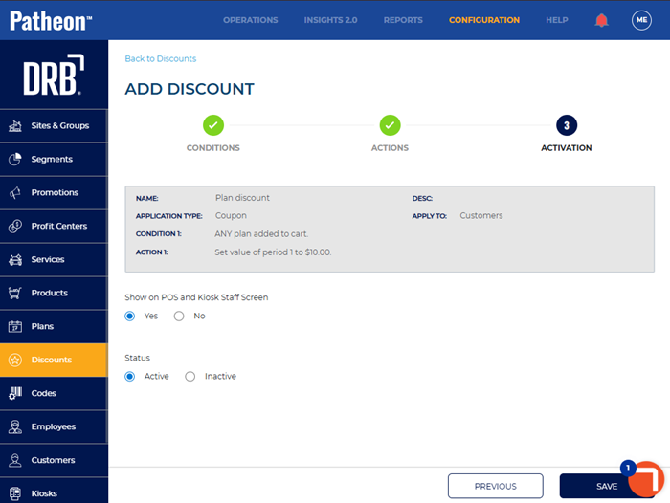Image resolution: width=670 pixels, height=503 pixels.
Task: Set Status to Active
Action: [130, 377]
